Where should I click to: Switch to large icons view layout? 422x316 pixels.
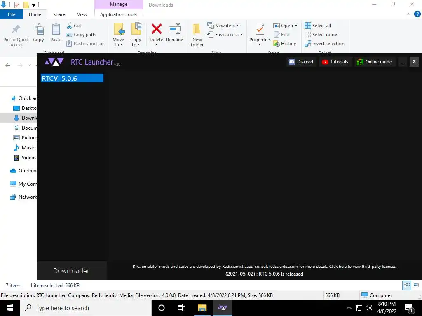tap(416, 285)
